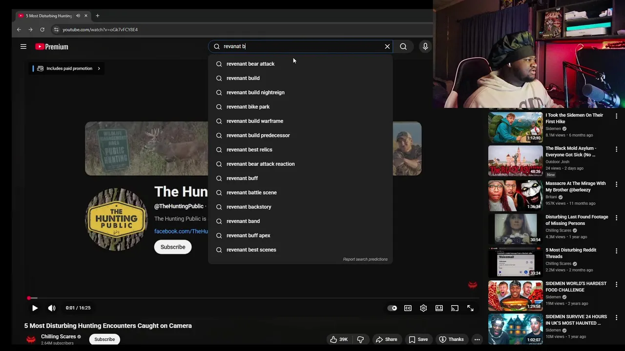Open options for Massacre At The Mirage

[616, 184]
